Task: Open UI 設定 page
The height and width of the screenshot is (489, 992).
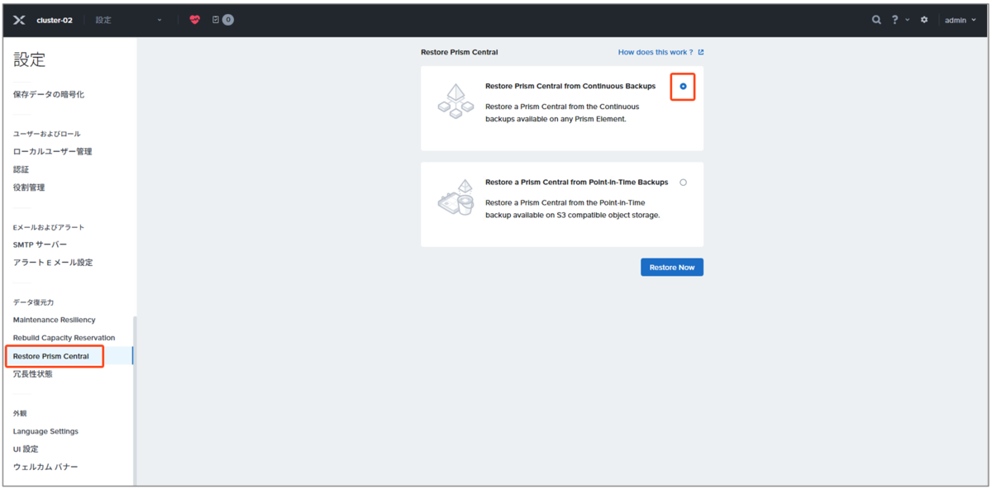Action: point(26,449)
